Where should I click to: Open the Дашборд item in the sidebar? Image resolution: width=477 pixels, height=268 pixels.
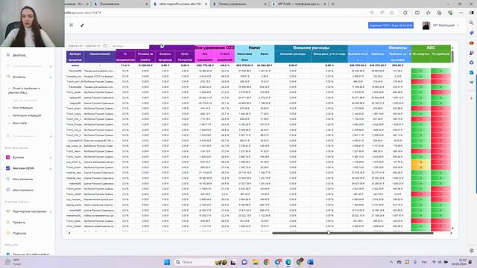[19, 55]
